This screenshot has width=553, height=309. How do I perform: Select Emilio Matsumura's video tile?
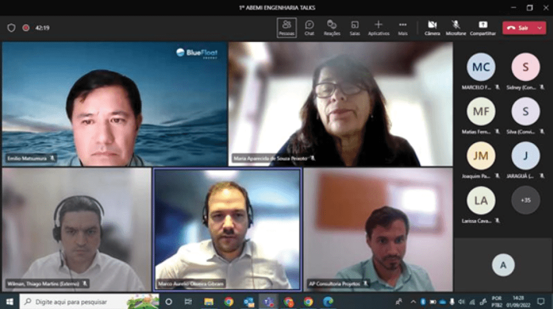[x=114, y=104]
